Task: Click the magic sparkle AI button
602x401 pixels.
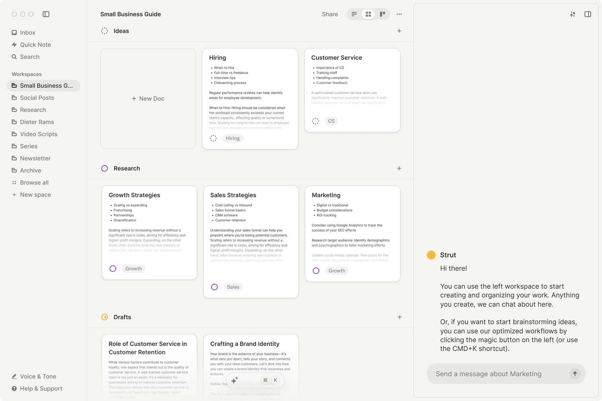Action: 234,380
